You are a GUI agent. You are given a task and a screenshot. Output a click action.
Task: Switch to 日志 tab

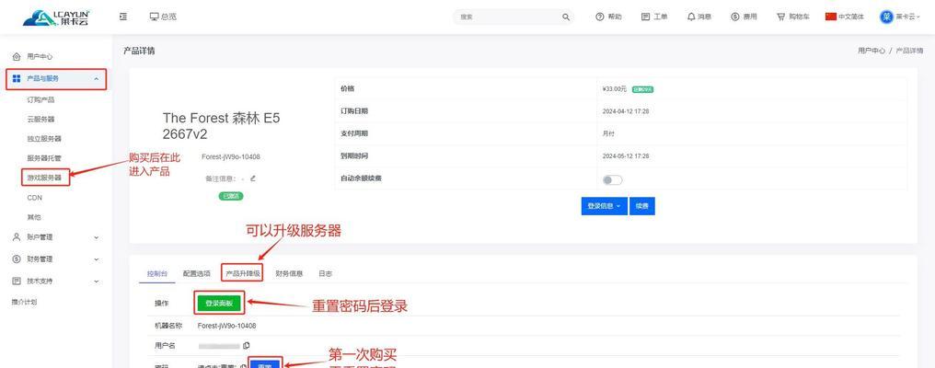pos(325,274)
